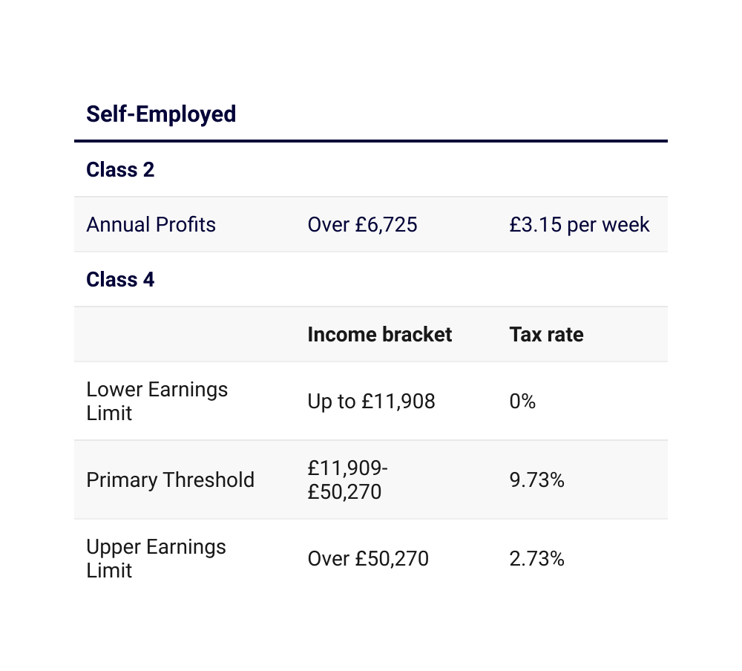The height and width of the screenshot is (671, 742).
Task: Click the Up to £11,908 cell
Action: pyautogui.click(x=371, y=402)
